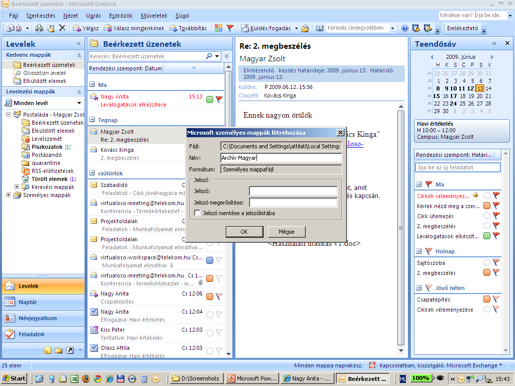Click the Válasz mindenkinek toolbar button
Viewport: 515px width, 386px height.
click(134, 28)
